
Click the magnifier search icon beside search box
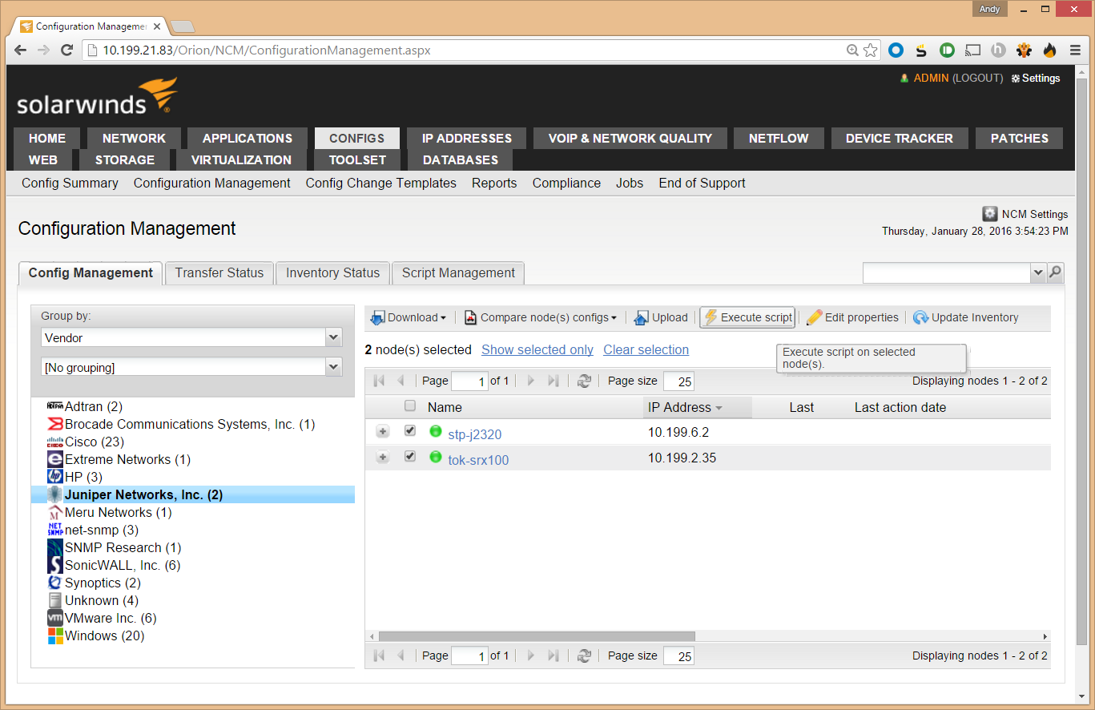tap(1056, 272)
